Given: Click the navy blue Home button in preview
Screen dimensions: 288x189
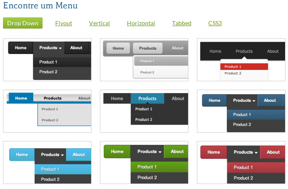Looking at the screenshot, I should (214, 101).
